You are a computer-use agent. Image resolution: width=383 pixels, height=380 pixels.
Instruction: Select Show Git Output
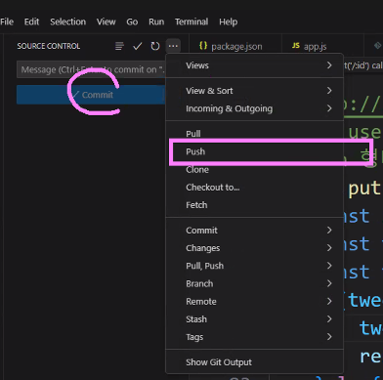(255, 362)
